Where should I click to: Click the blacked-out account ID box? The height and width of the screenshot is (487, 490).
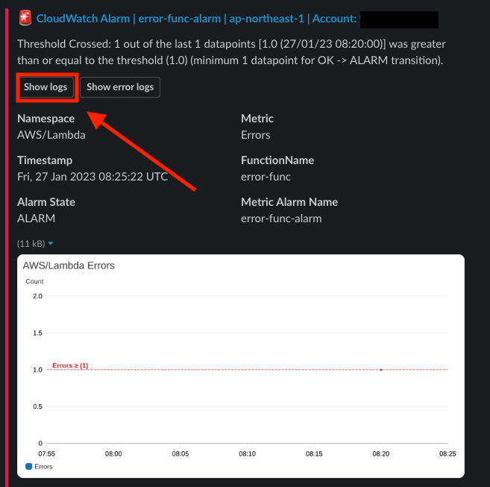point(399,19)
